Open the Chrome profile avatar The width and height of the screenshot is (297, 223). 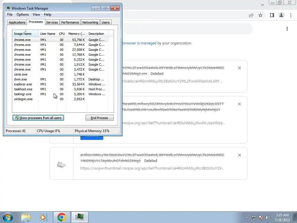point(281,15)
